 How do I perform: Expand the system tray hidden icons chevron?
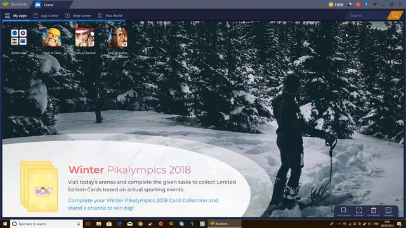339,224
